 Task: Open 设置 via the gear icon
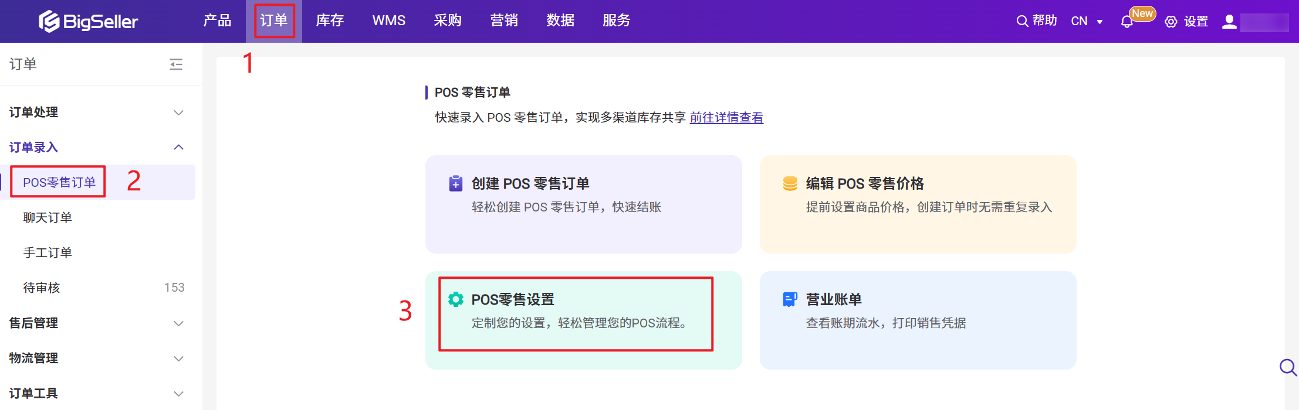(1171, 22)
